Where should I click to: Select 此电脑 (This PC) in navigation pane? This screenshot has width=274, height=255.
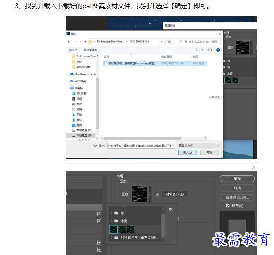click(x=76, y=88)
